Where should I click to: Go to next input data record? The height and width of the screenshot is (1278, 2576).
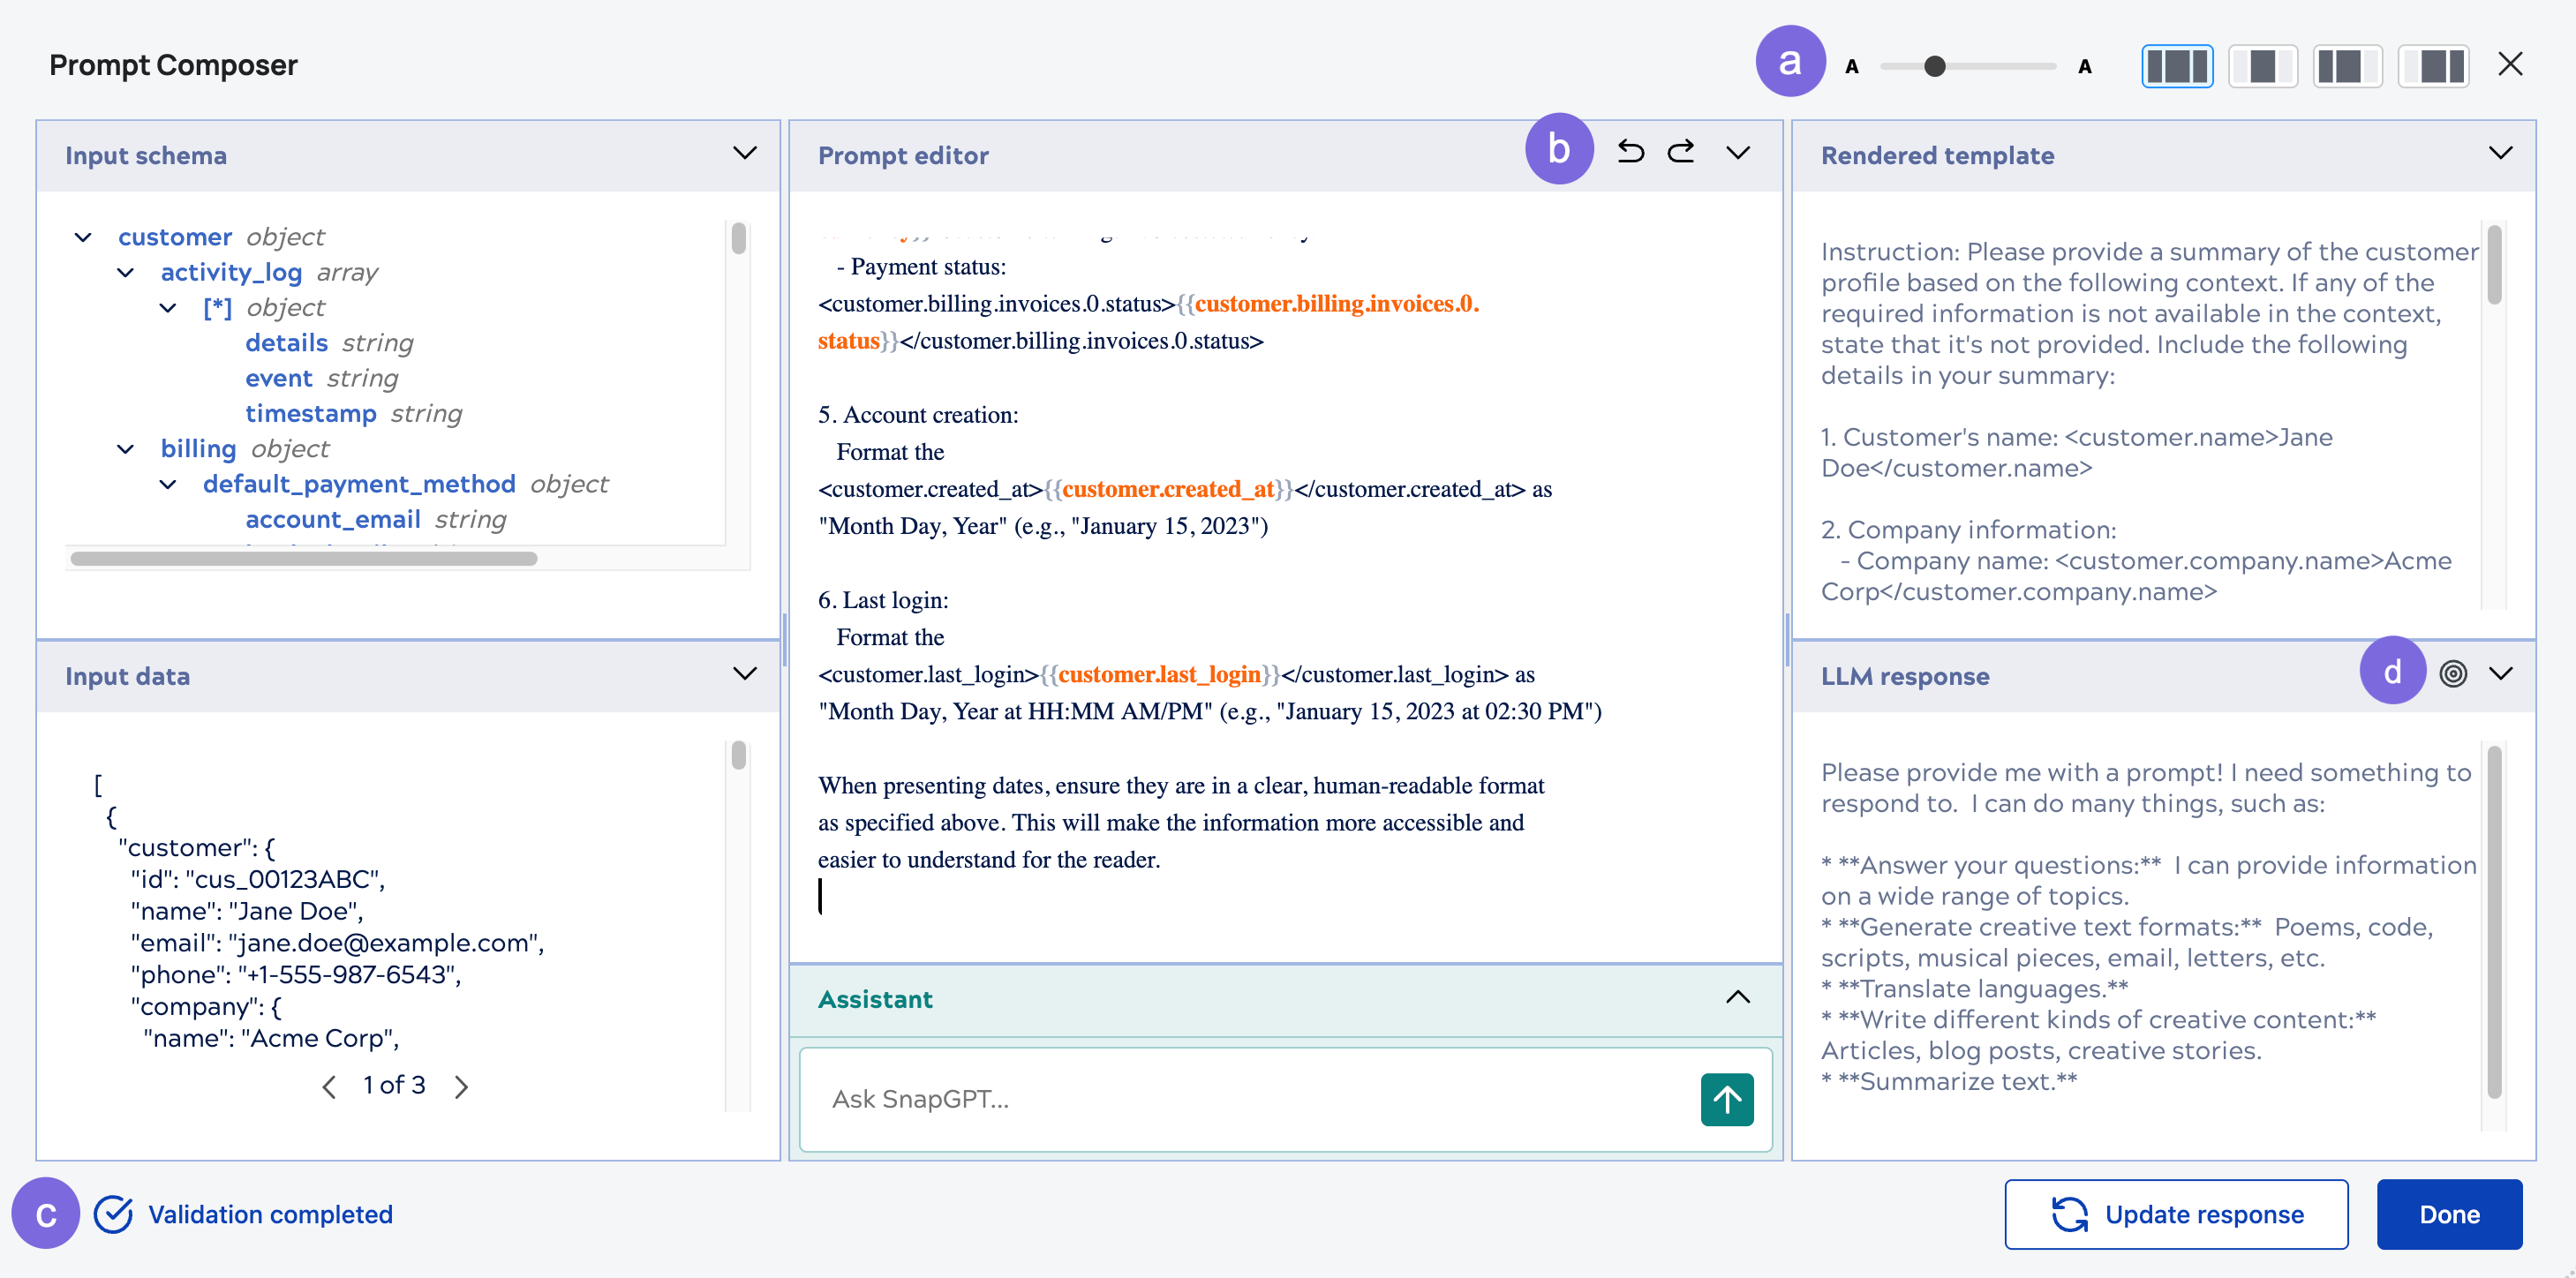[461, 1086]
